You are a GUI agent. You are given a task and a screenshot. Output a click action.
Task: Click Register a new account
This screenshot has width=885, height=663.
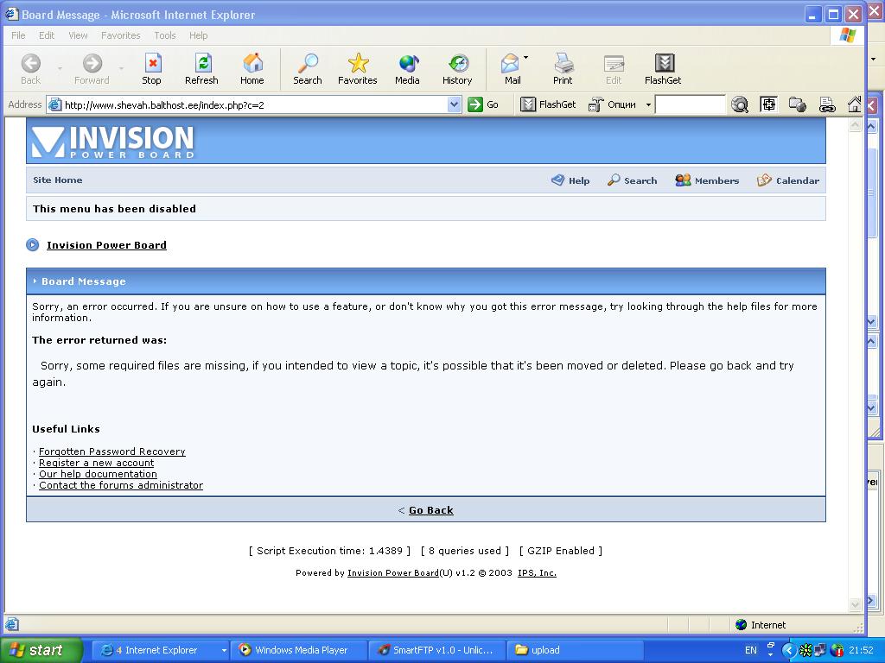[x=96, y=463]
